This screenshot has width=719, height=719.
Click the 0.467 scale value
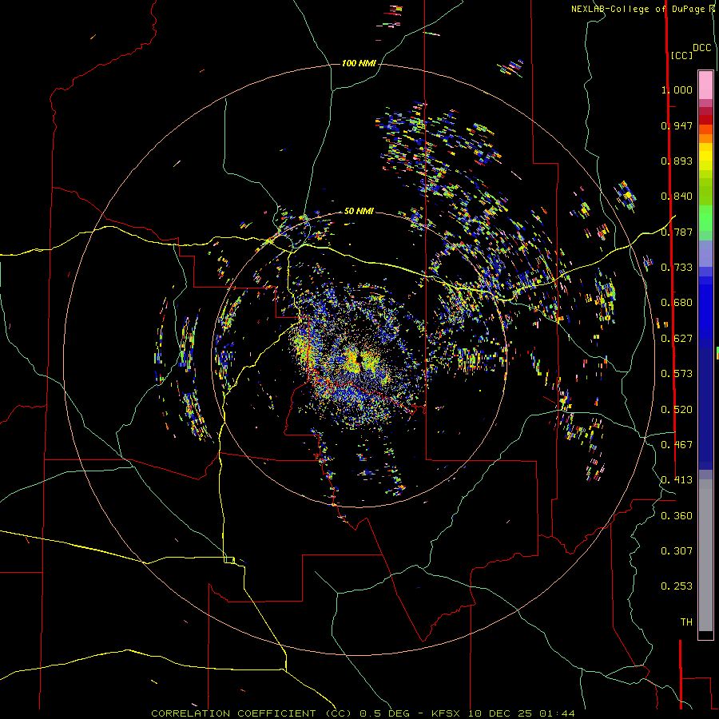[x=677, y=445]
